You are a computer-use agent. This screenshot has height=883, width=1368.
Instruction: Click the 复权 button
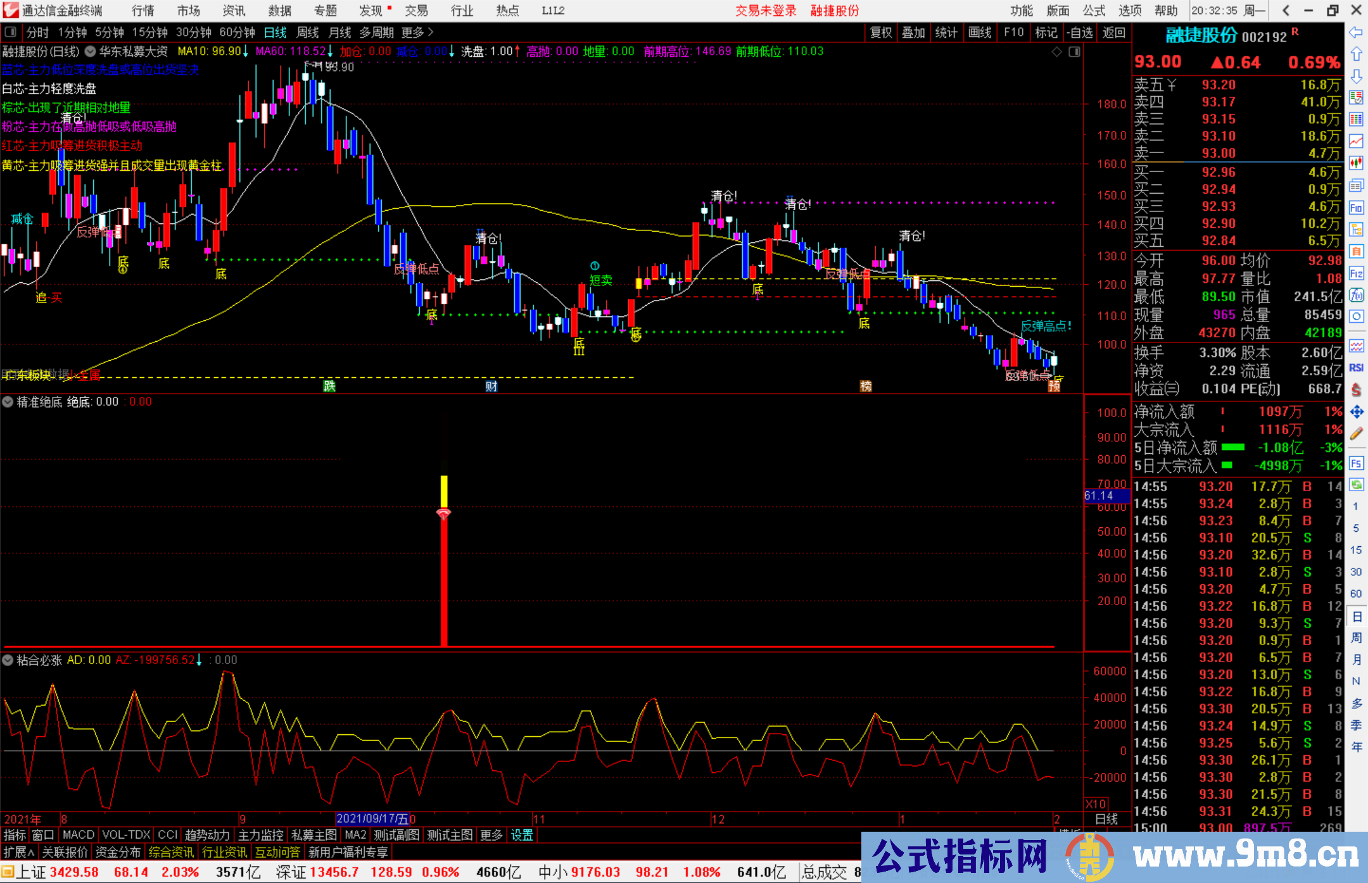pyautogui.click(x=880, y=32)
